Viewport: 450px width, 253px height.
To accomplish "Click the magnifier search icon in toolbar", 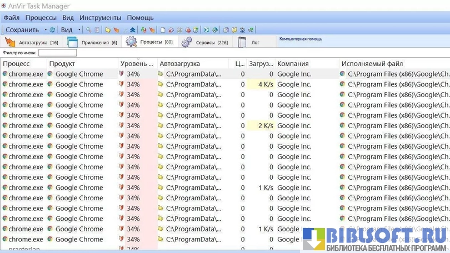I will click(88, 29).
